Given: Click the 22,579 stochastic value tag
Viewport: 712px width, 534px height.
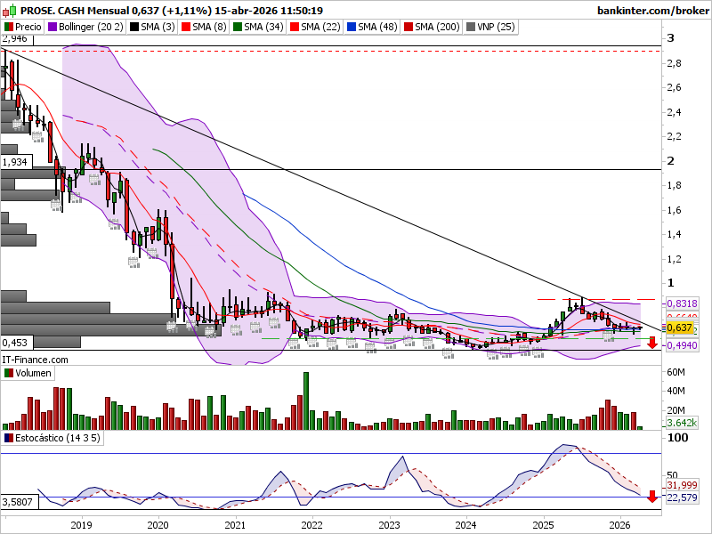Looking at the screenshot, I should pyautogui.click(x=682, y=498).
